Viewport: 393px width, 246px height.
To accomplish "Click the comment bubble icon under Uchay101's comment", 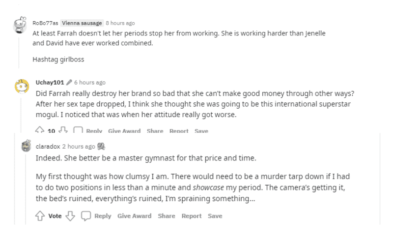I will click(78, 130).
